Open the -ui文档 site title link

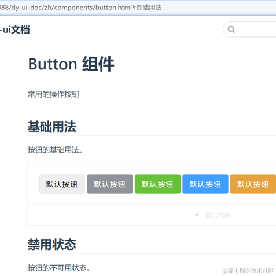15,30
